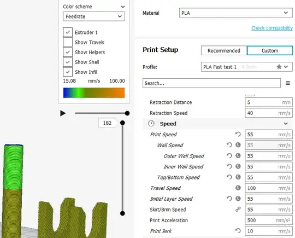Click the 15.08 minimum feedrate label

pyautogui.click(x=69, y=81)
